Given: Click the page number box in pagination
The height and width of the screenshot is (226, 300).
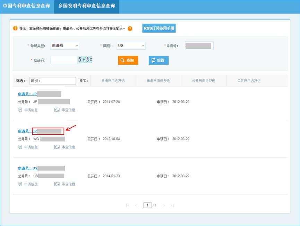Looking at the screenshot, I should (x=147, y=205).
